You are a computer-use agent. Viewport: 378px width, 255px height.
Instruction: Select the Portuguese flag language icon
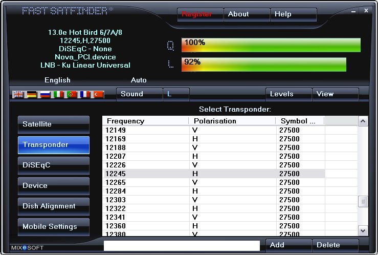72,94
